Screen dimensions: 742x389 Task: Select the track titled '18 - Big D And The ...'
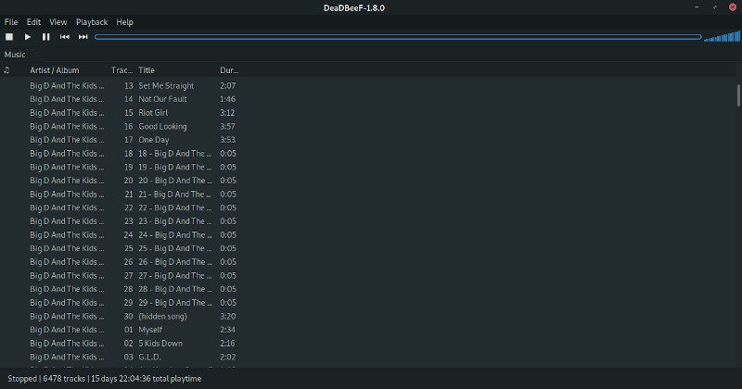coord(175,154)
